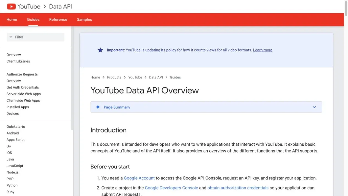Open the top Overview sidebar item
Screen dimensions: 348x196
tap(14, 55)
